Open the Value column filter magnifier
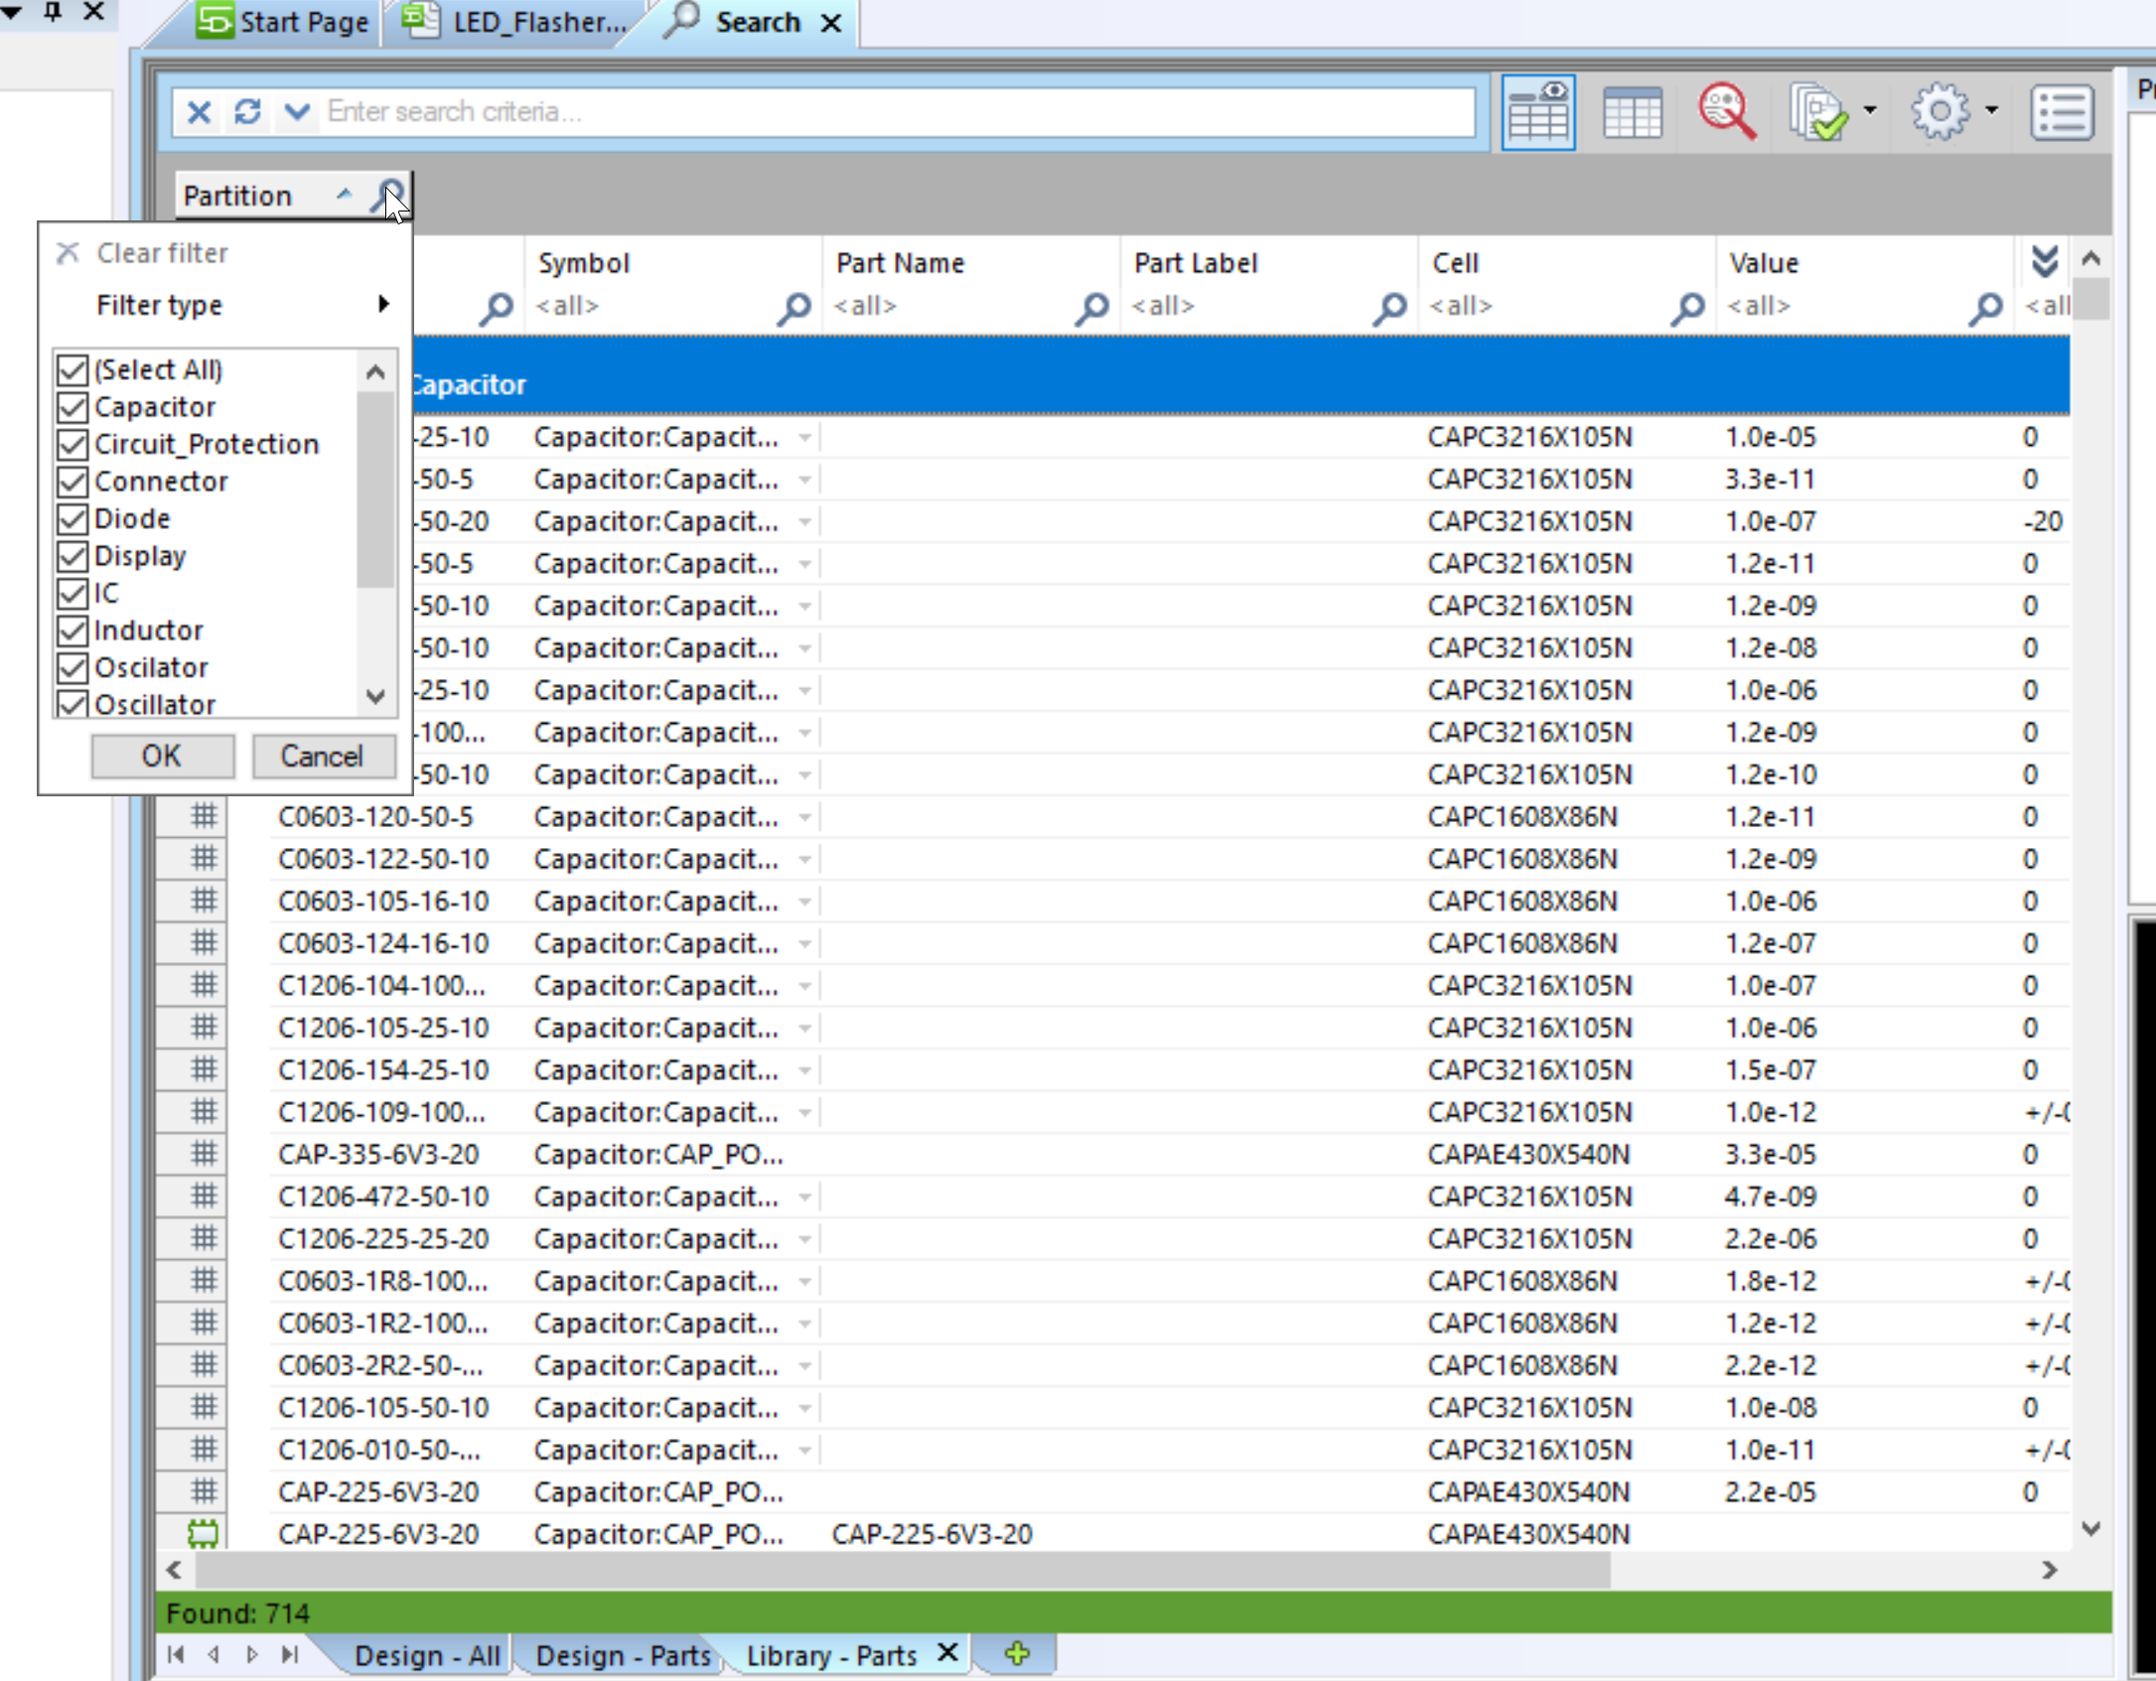Viewport: 2156px width, 1681px height. point(1986,308)
